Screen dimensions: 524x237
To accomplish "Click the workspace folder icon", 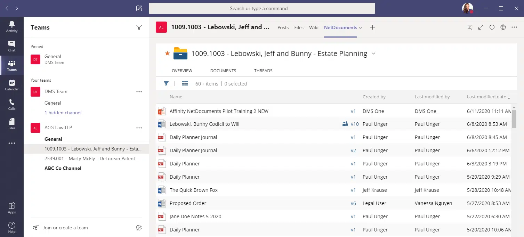I will (180, 53).
